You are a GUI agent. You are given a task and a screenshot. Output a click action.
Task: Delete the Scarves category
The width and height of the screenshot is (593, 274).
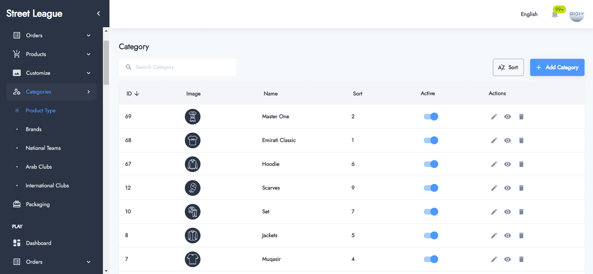tap(521, 188)
